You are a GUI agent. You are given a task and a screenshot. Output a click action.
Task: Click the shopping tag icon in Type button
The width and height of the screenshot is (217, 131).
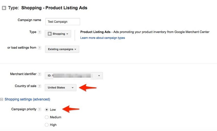50,34
